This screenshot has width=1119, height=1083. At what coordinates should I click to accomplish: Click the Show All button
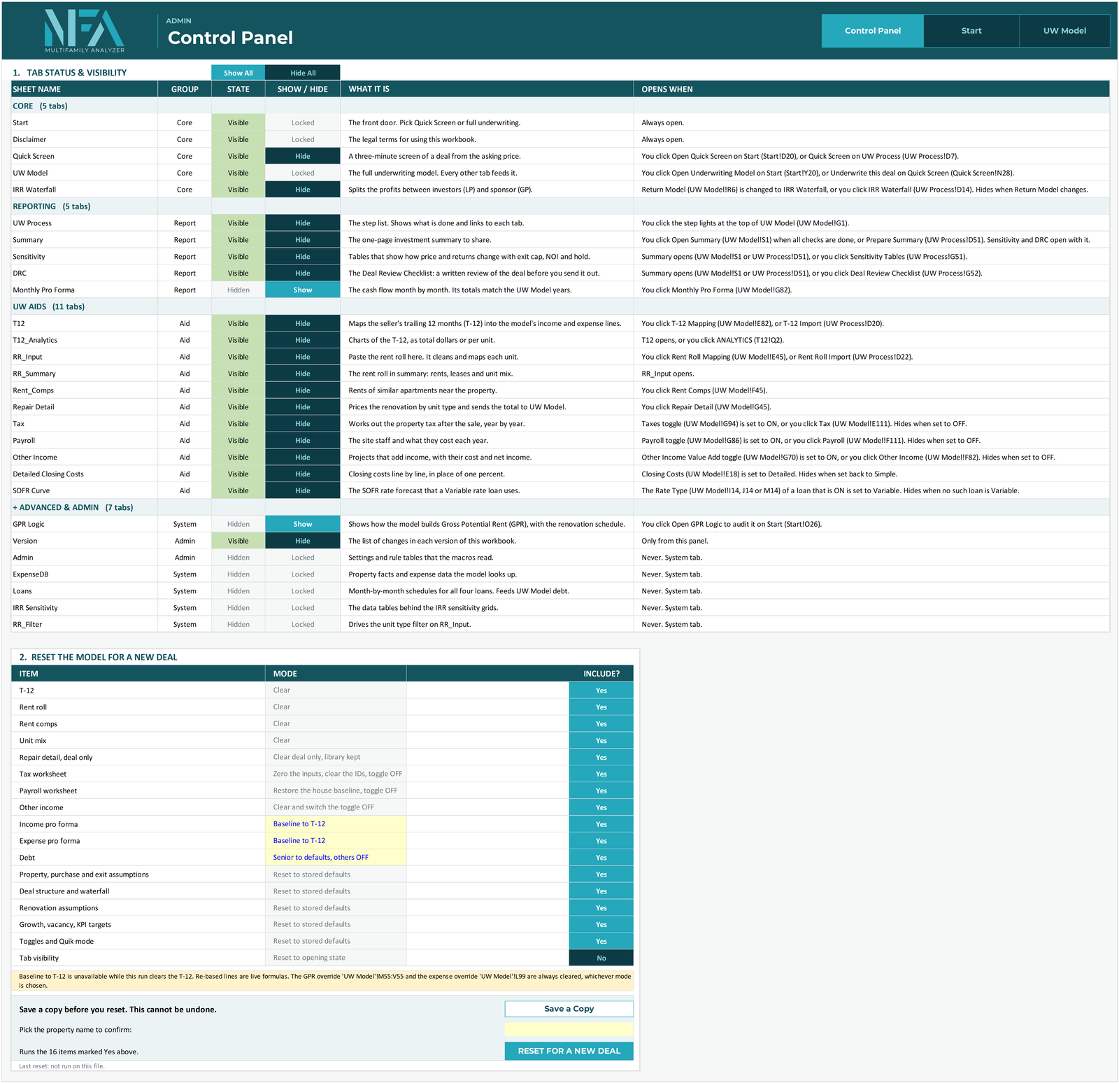(x=238, y=73)
